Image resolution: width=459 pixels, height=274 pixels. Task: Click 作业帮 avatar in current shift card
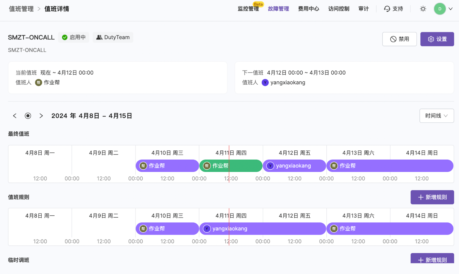tap(39, 83)
